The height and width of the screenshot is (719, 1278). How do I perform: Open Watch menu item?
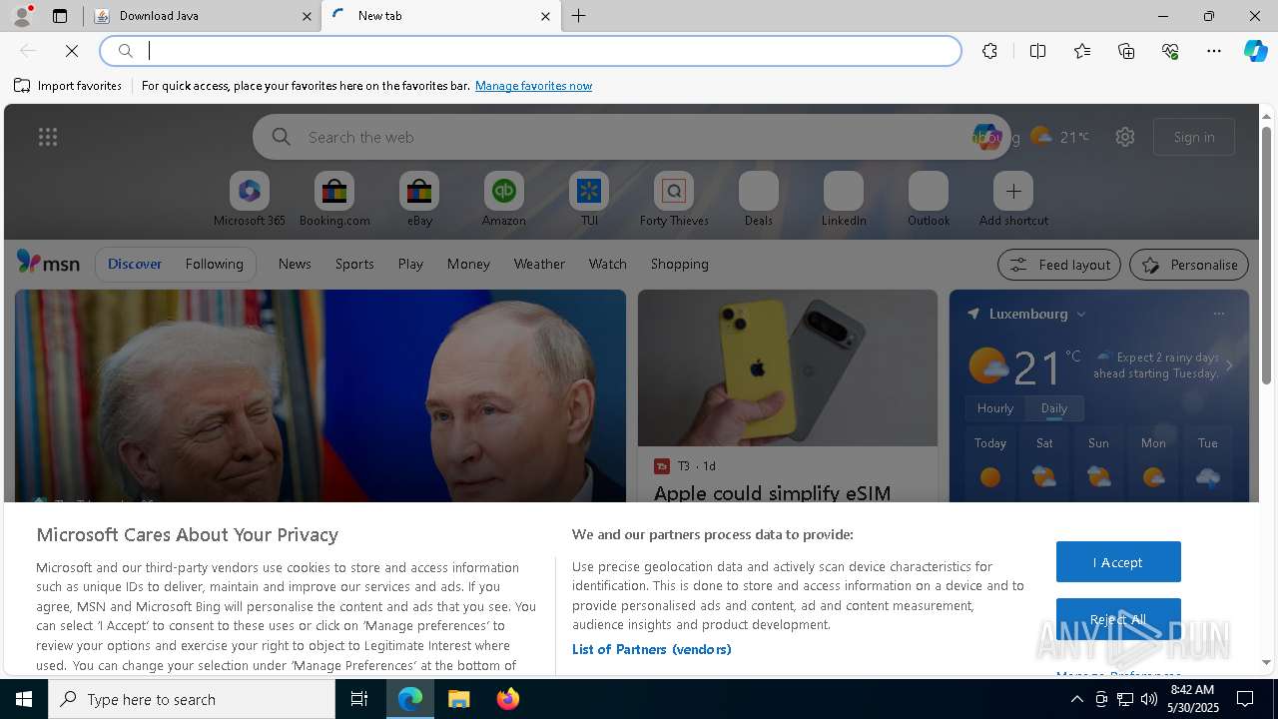[x=608, y=264]
